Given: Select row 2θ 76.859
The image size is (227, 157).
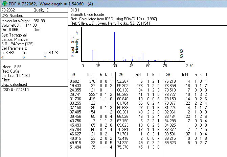Looking at the screenshot, I should (186, 86).
